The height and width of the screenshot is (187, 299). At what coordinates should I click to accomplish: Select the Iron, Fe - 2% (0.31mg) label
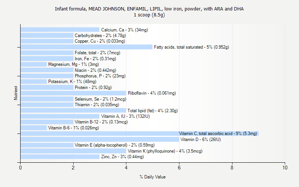pyautogui.click(x=95, y=59)
